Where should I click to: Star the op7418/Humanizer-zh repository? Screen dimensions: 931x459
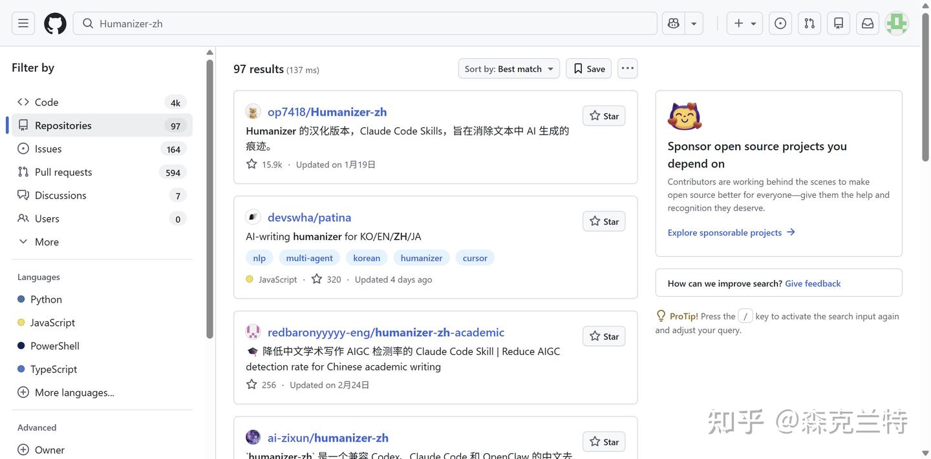[604, 116]
